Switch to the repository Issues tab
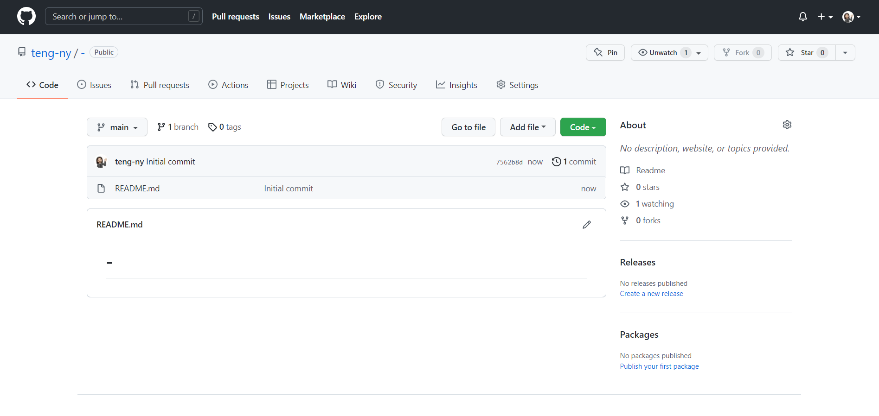 (94, 85)
